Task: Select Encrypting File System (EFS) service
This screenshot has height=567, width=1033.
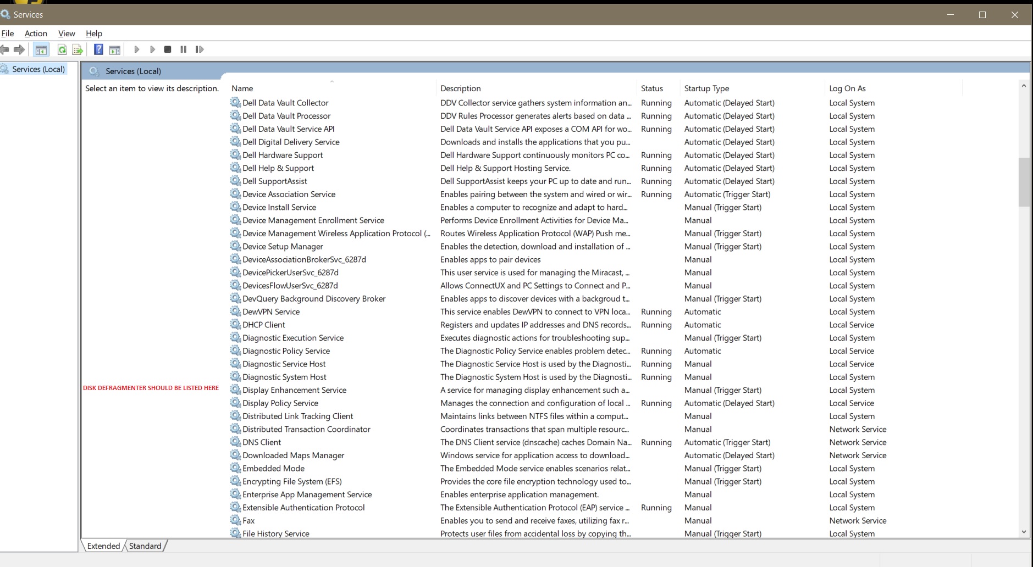Action: pyautogui.click(x=292, y=481)
